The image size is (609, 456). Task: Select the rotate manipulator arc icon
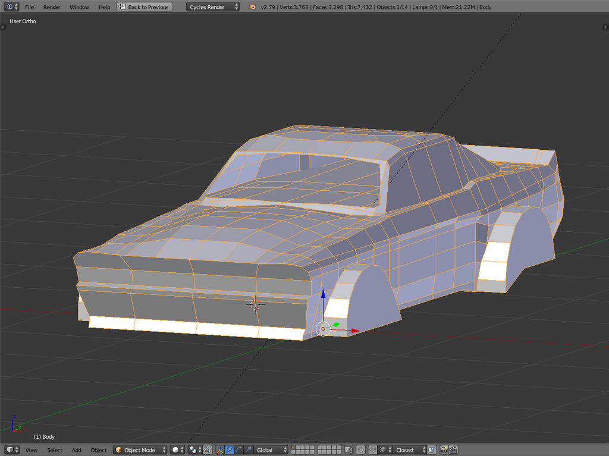[x=238, y=450]
